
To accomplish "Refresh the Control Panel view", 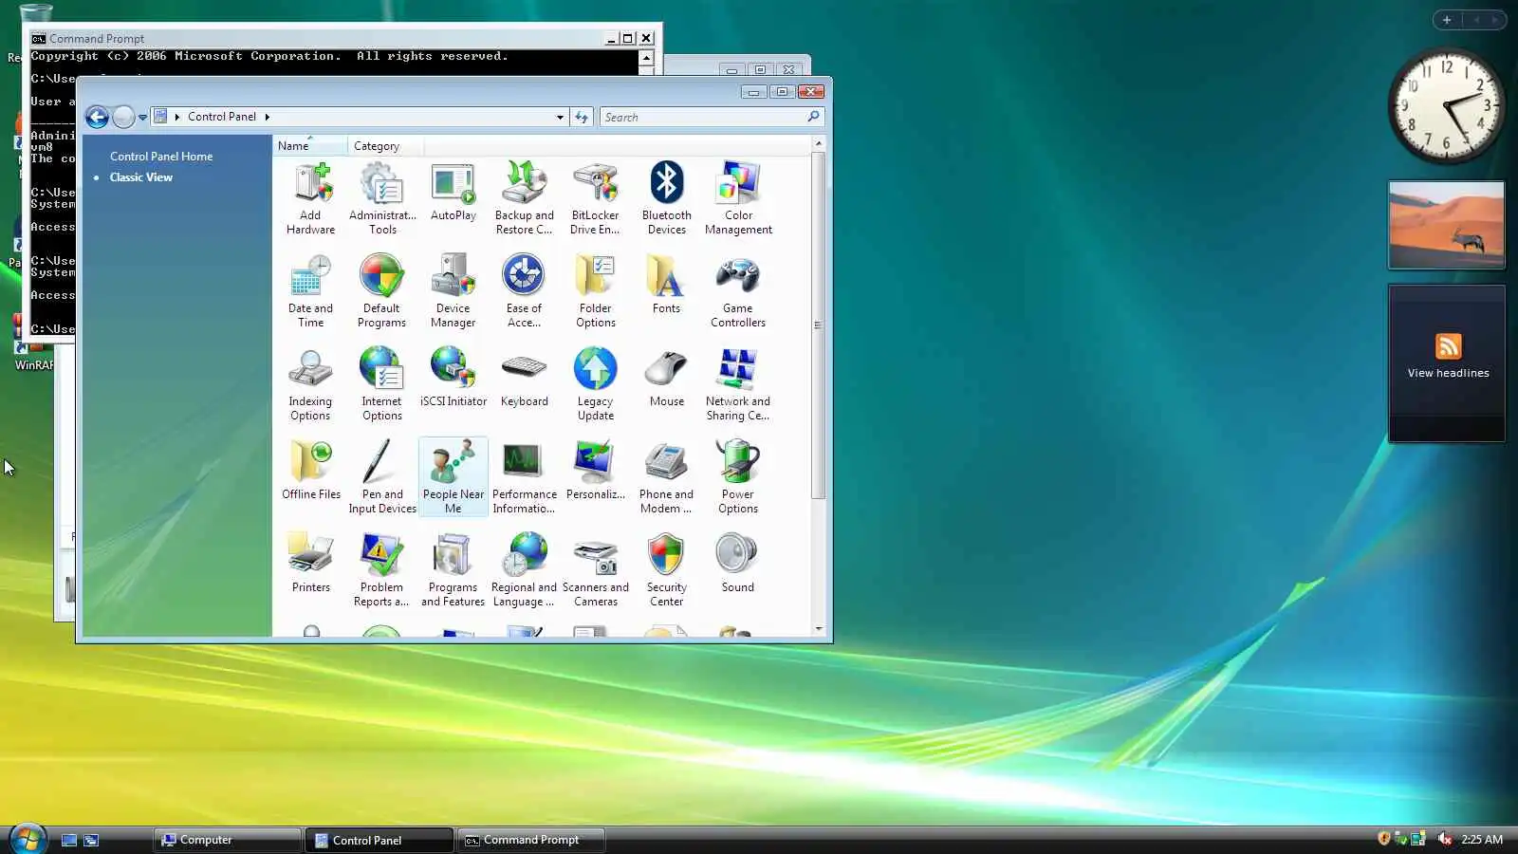I will coord(582,117).
